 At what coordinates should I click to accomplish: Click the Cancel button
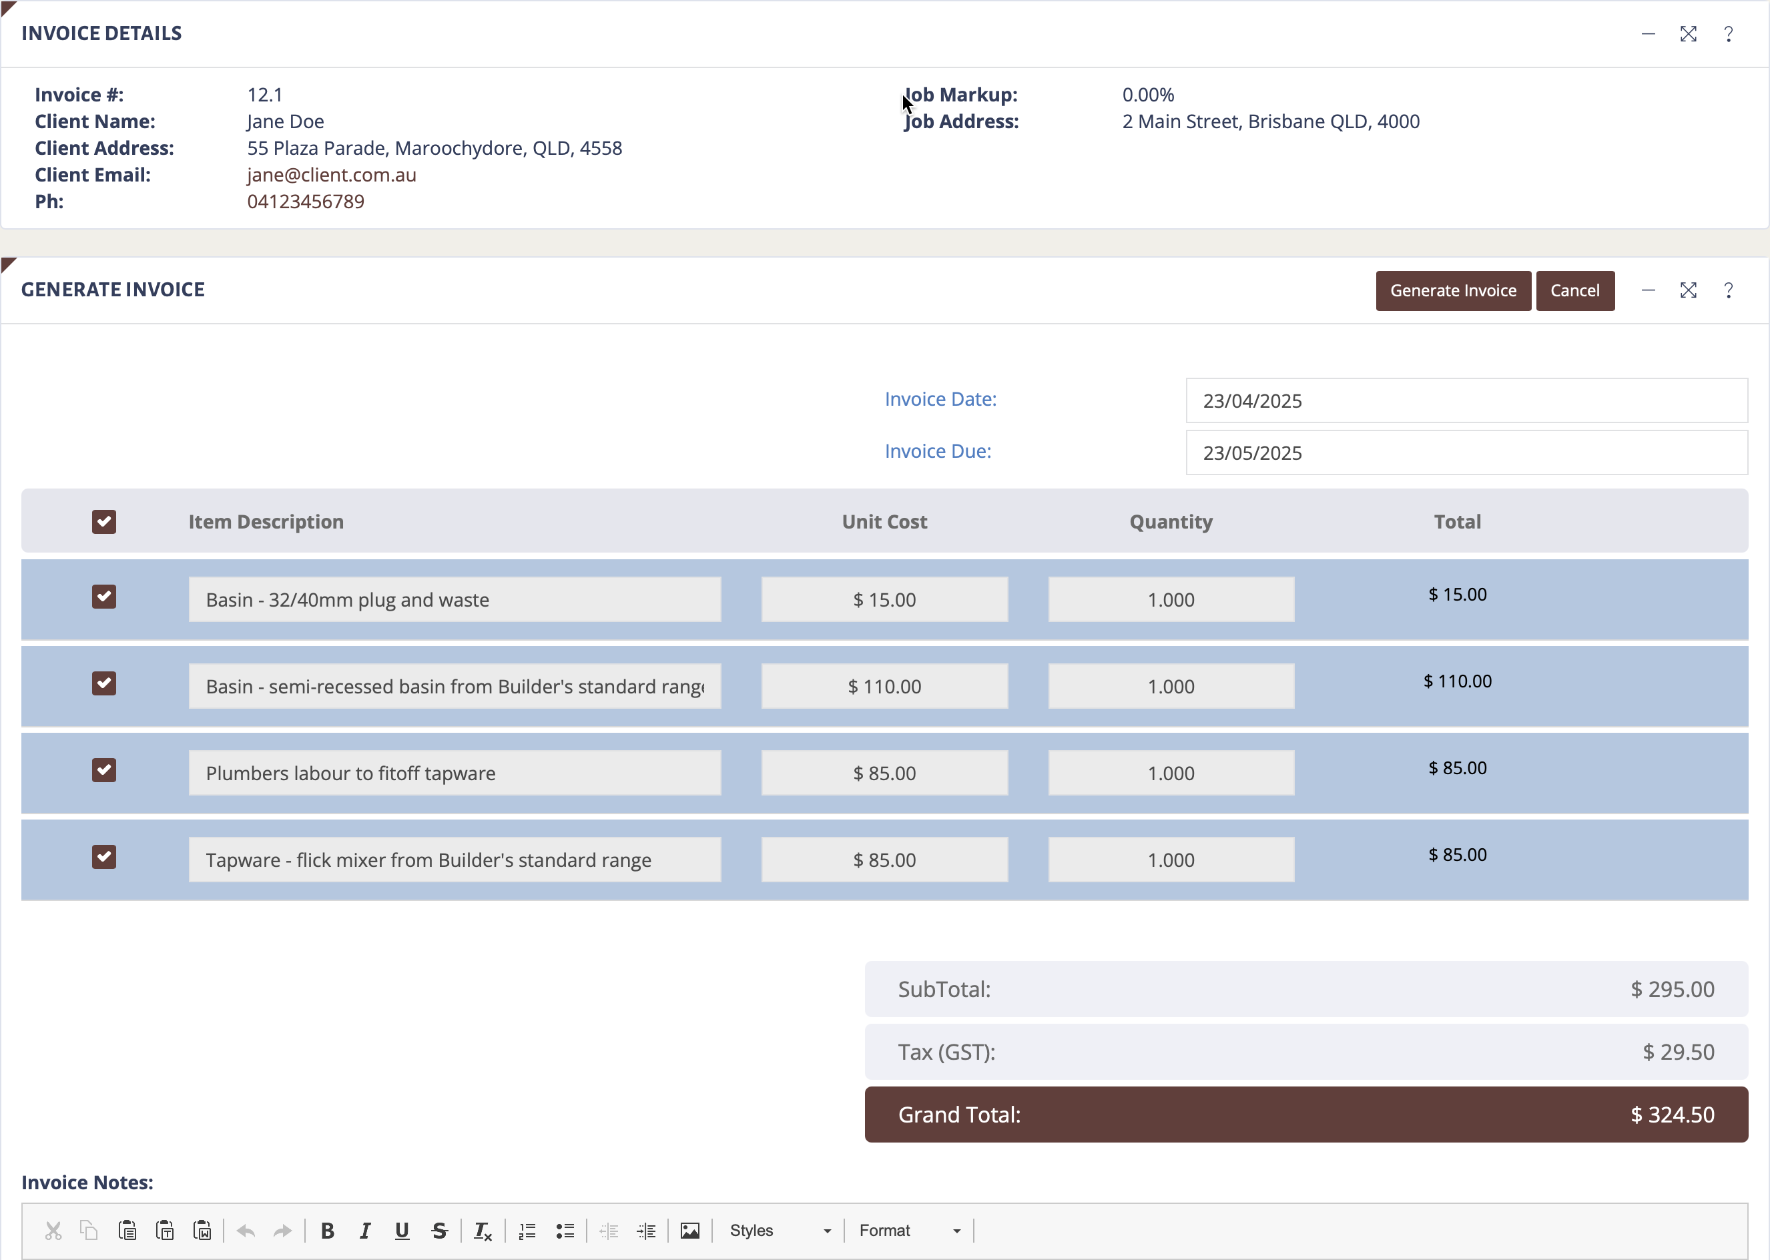[1574, 290]
